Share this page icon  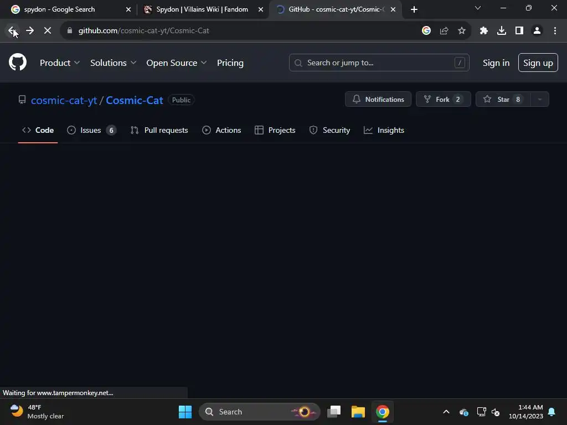pos(444,30)
